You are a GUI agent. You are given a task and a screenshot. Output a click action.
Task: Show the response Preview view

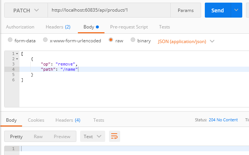(62, 136)
